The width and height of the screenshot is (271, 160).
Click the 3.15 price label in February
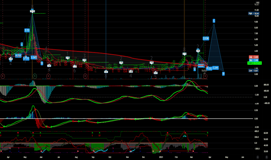tap(184, 54)
